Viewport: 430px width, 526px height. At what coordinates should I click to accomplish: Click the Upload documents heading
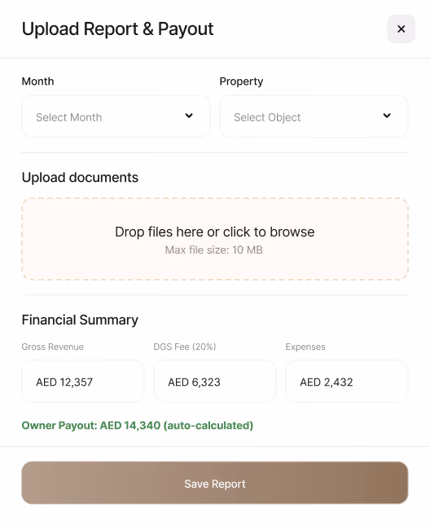point(80,177)
